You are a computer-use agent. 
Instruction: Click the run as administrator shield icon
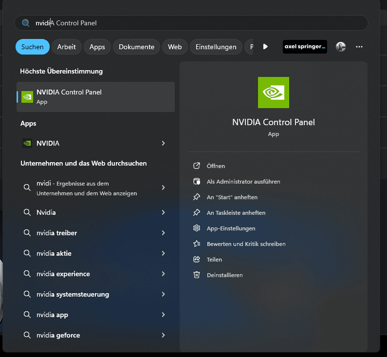[197, 182]
